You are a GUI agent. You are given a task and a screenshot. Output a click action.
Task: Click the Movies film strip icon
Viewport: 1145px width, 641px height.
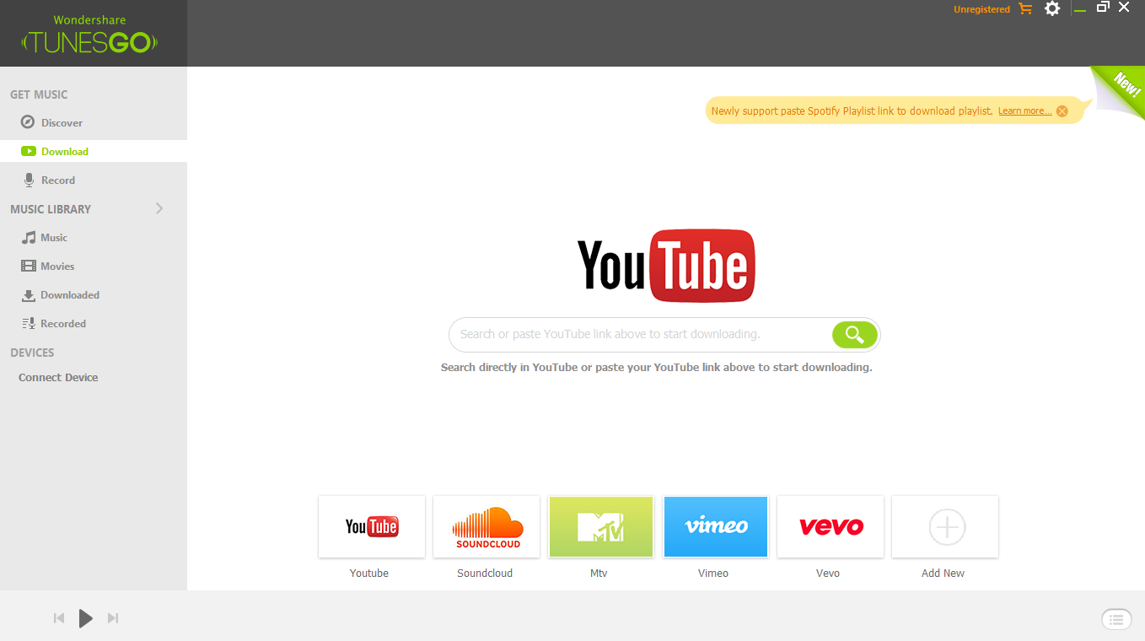29,266
